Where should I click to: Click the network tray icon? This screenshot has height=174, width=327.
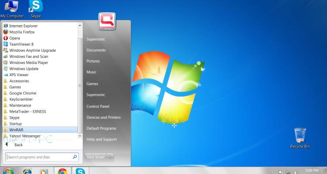pos(288,172)
